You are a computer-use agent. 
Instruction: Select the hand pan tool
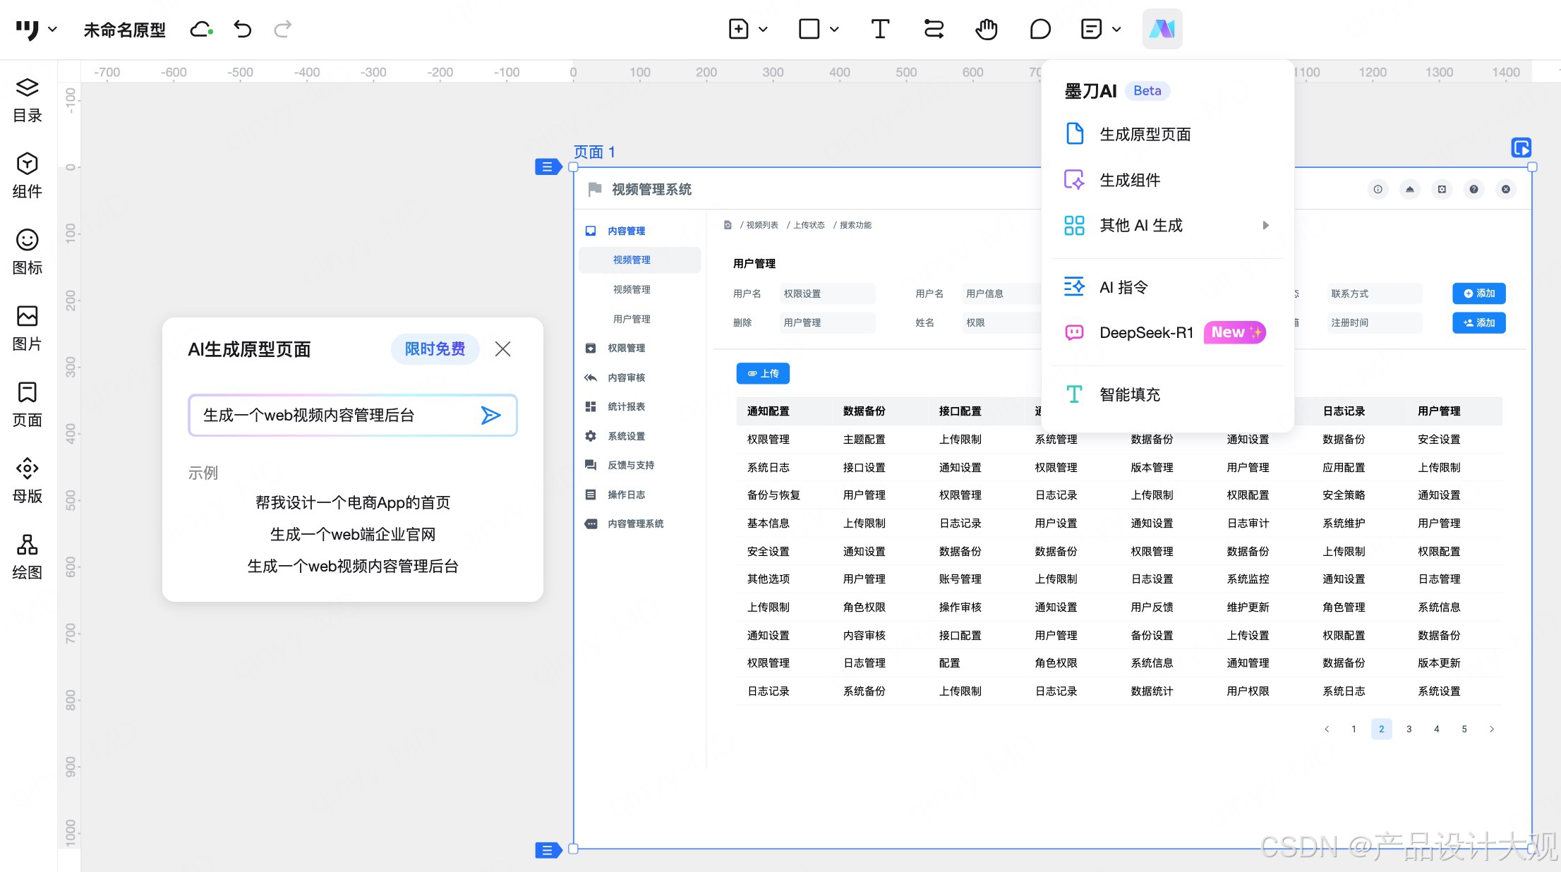click(986, 29)
